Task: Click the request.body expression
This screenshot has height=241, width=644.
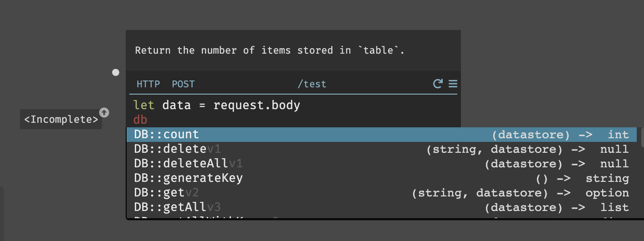Action: (257, 105)
